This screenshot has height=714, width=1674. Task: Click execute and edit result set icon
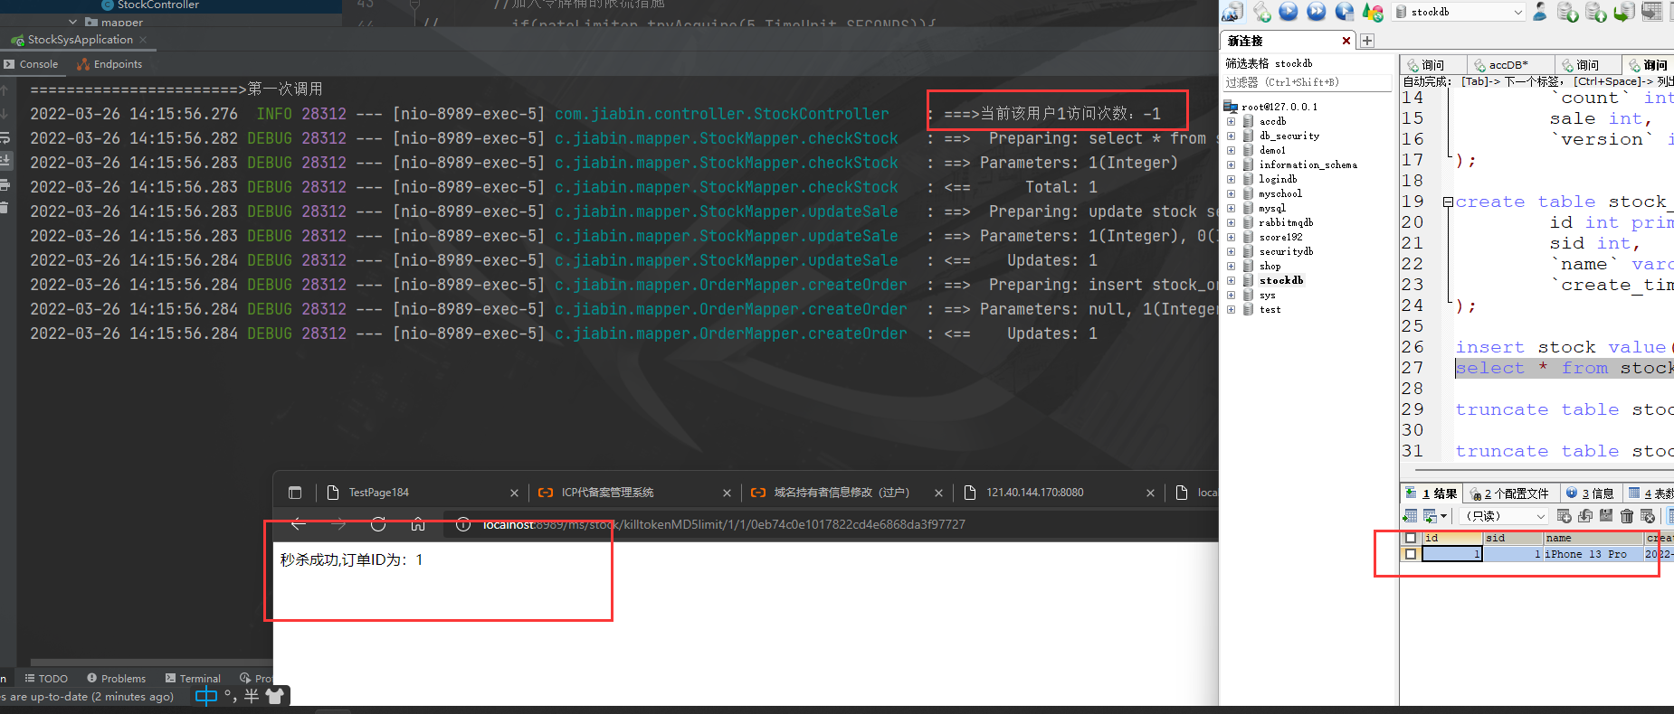click(1345, 12)
